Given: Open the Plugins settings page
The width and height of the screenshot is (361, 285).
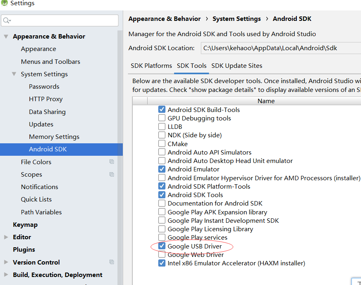Looking at the screenshot, I should (x=24, y=250).
